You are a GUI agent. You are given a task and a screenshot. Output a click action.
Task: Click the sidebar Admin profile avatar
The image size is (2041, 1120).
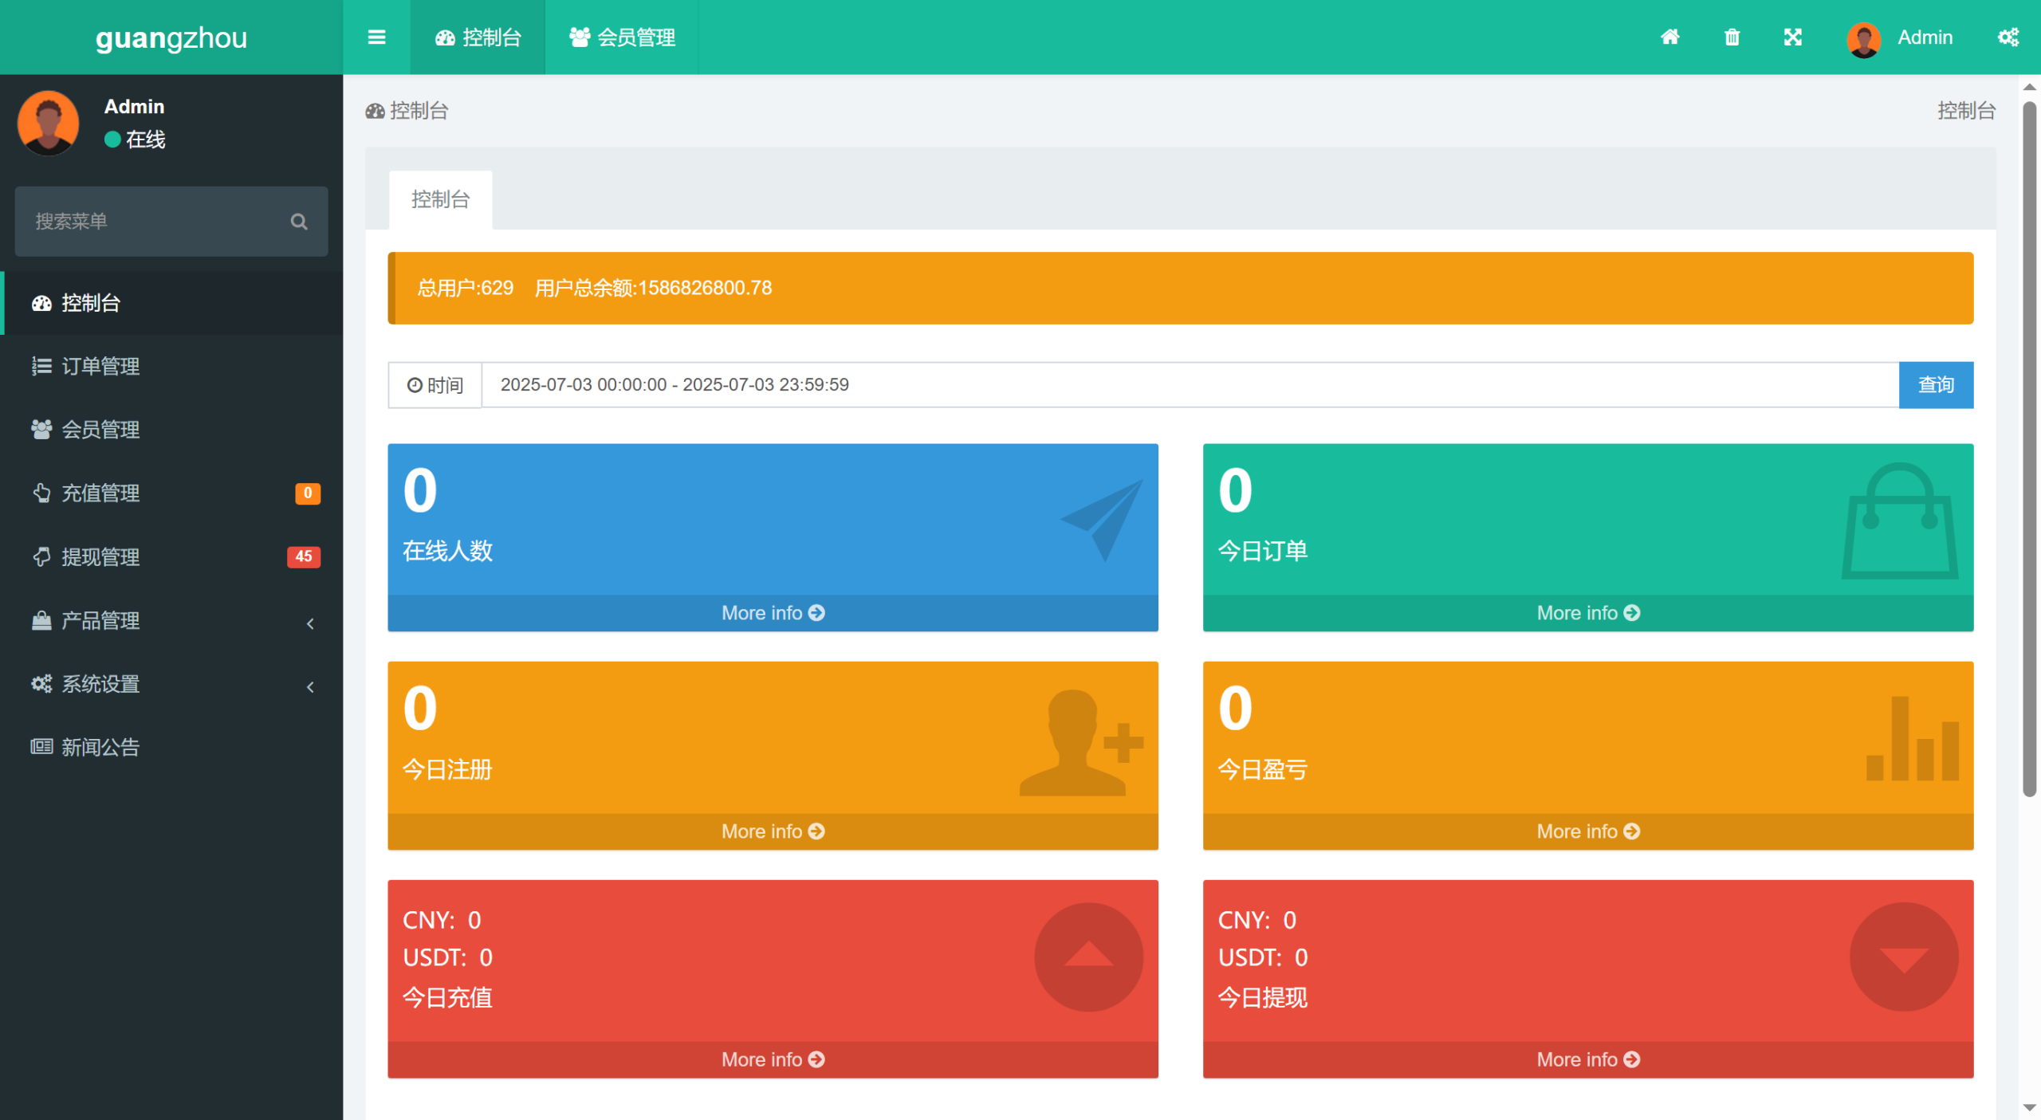[x=48, y=122]
